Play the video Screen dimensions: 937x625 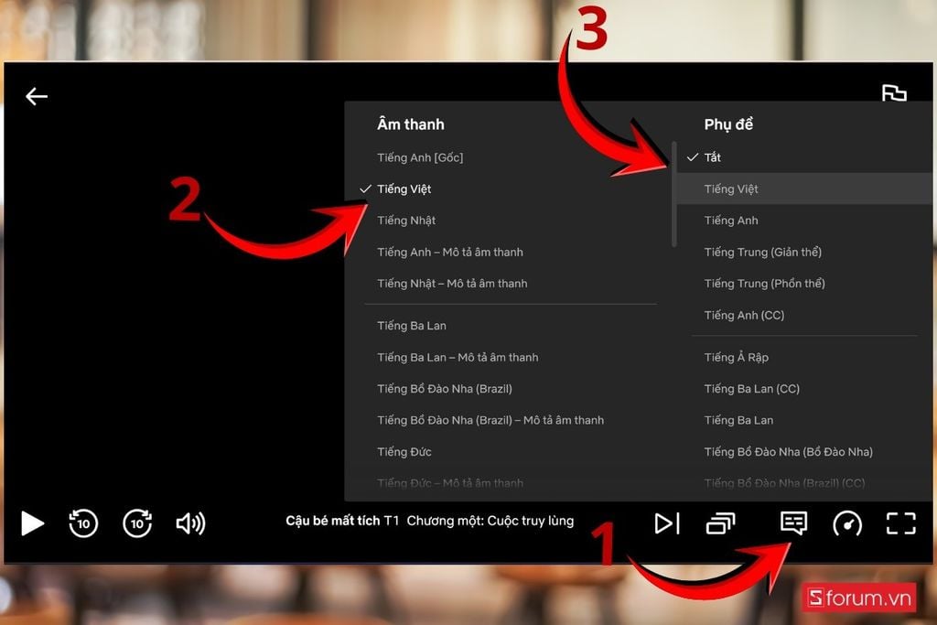(32, 523)
